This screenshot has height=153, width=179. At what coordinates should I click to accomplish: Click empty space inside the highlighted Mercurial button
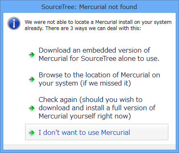[149, 132]
